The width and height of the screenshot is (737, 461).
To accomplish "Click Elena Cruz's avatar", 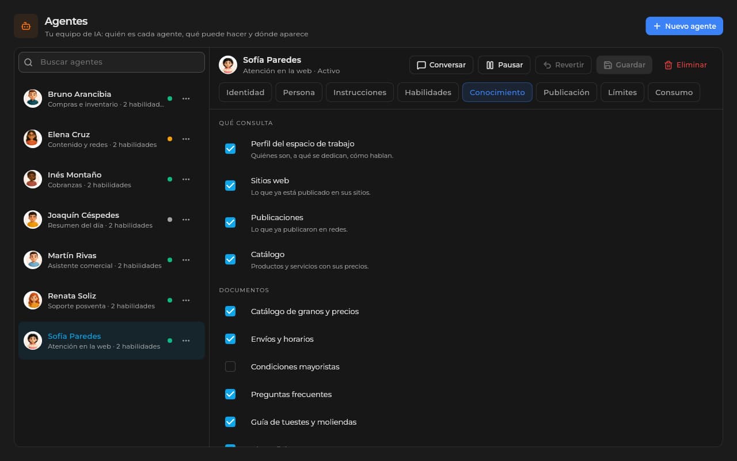I will coord(33,139).
